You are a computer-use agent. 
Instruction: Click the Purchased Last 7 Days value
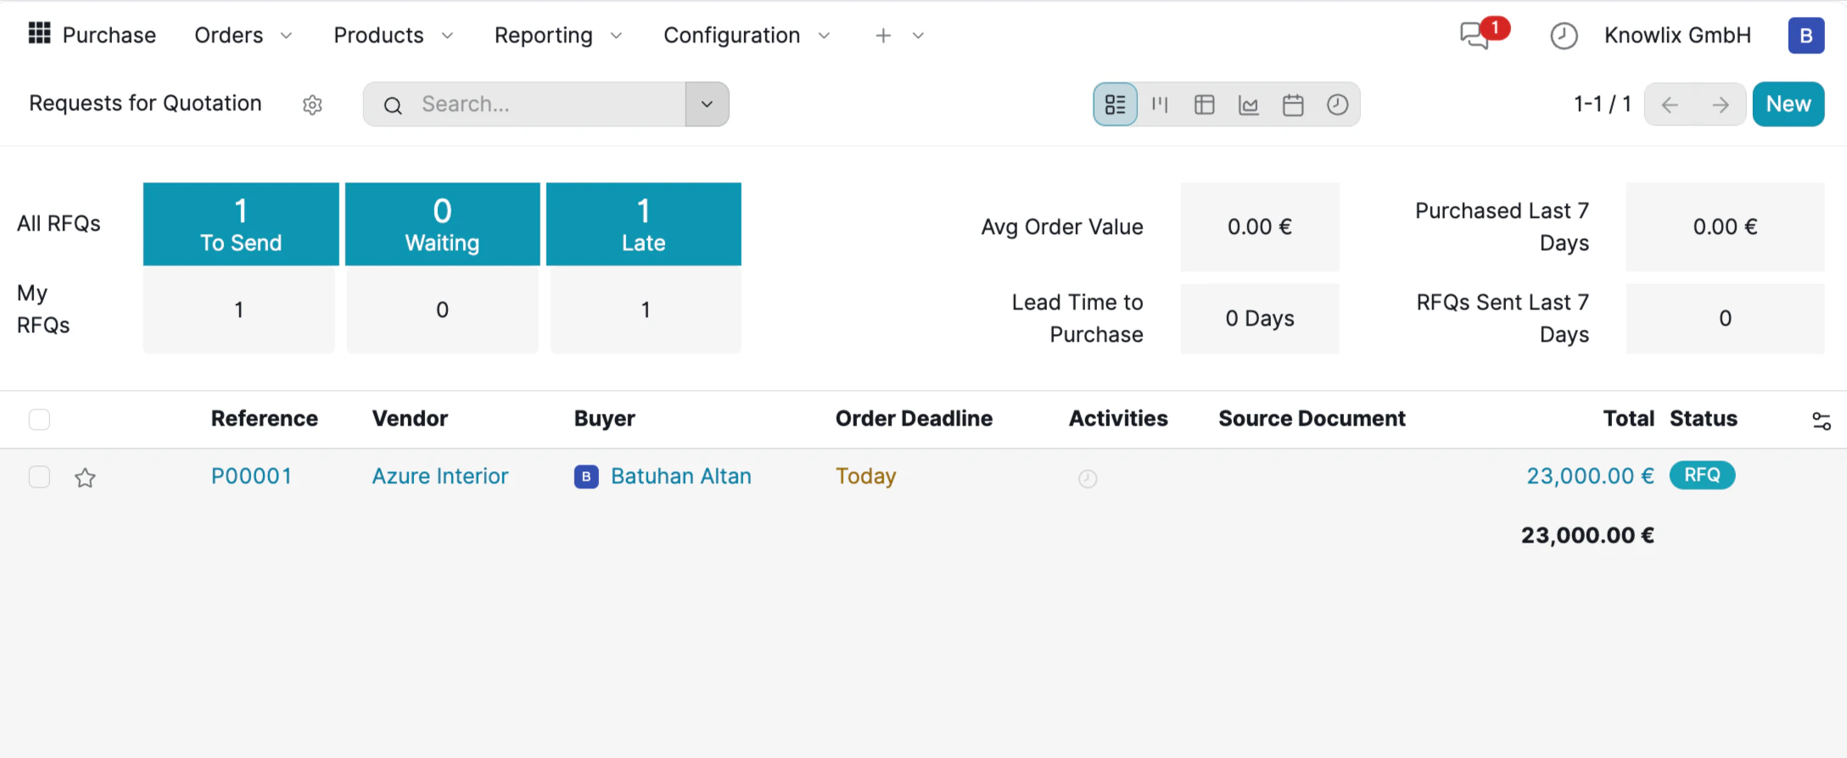(x=1725, y=227)
